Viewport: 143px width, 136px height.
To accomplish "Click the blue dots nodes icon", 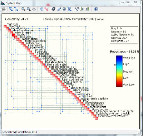I will pyautogui.click(x=41, y=9).
